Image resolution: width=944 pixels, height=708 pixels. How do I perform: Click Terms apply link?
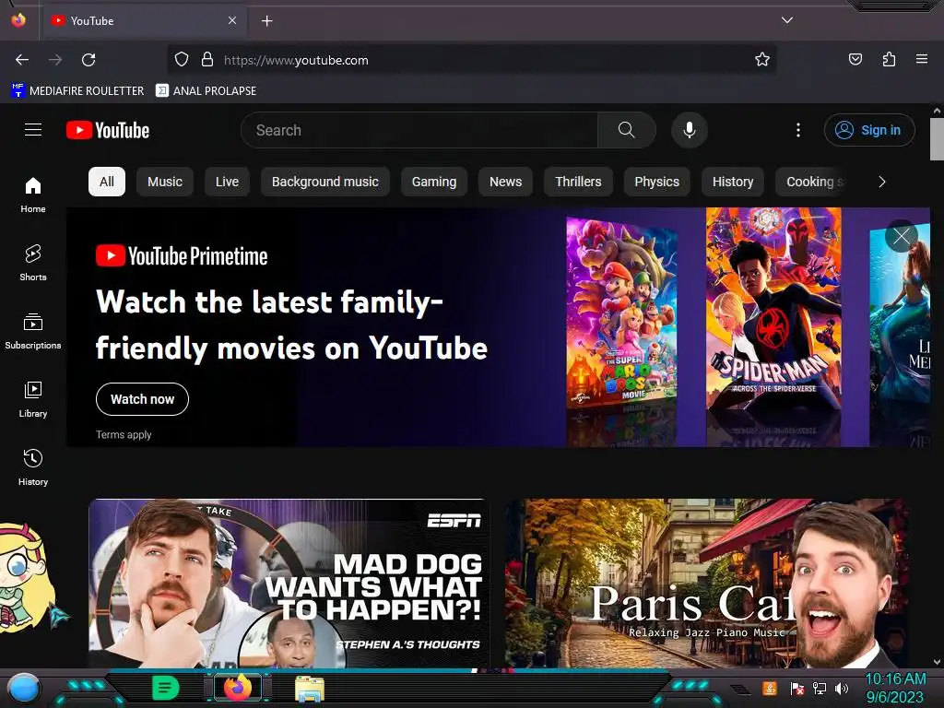click(x=124, y=435)
